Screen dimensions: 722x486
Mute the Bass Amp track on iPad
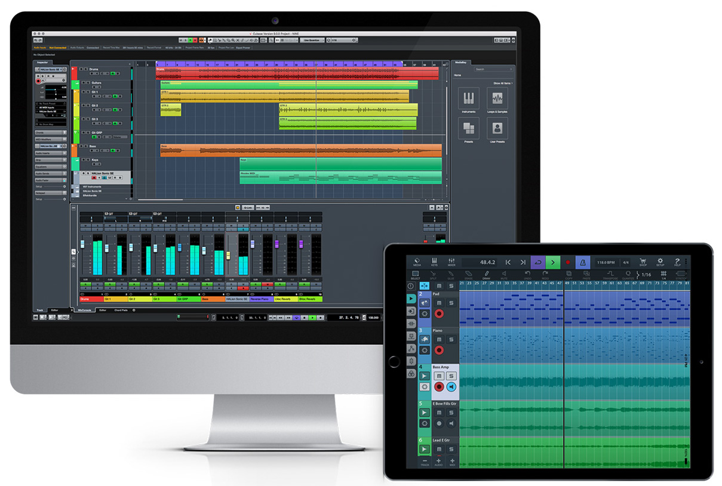click(439, 376)
